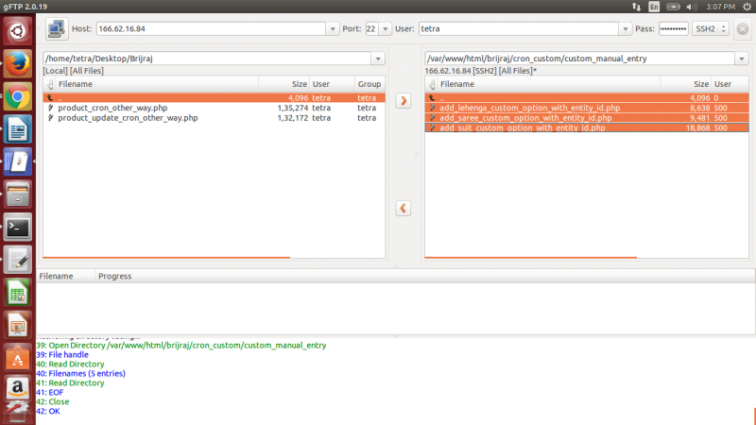756x425 pixels.
Task: Open Ubuntu Dash from the launcher
Action: point(18,31)
